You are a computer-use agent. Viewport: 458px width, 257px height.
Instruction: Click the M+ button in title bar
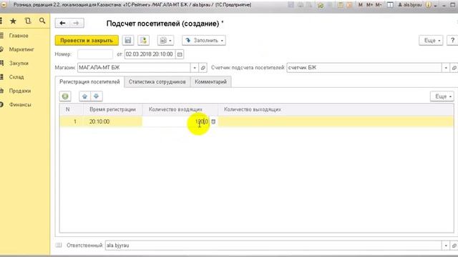369,5
